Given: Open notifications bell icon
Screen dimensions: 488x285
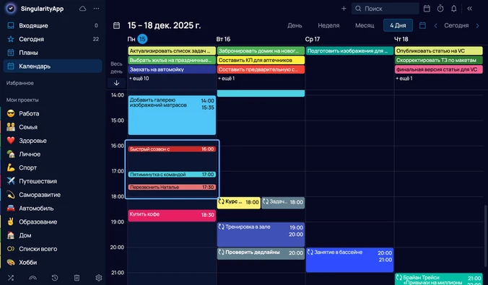Looking at the screenshot, I should (454, 9).
